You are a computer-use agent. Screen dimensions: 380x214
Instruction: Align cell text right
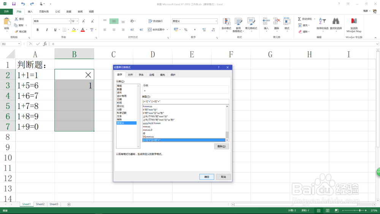(123, 30)
